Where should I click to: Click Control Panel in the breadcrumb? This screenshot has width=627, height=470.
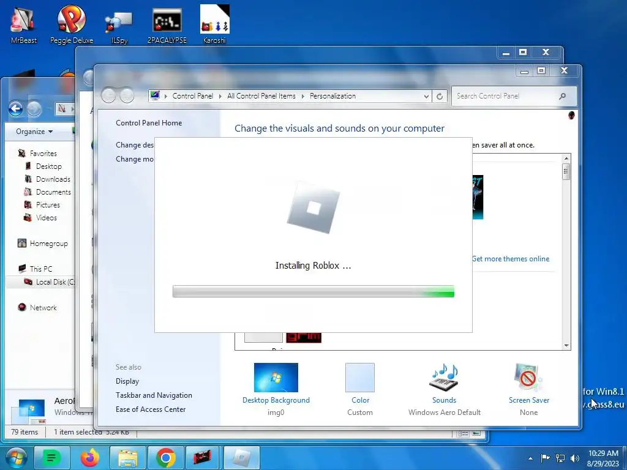(x=193, y=96)
